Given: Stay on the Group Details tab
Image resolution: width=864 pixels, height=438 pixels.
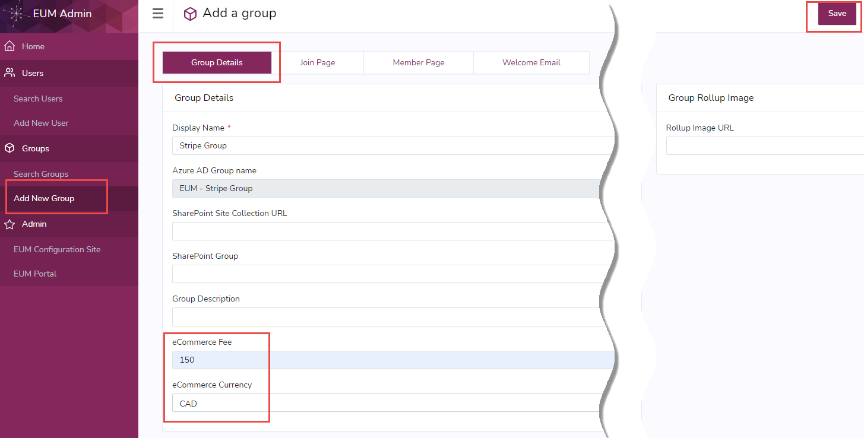Looking at the screenshot, I should (x=217, y=62).
